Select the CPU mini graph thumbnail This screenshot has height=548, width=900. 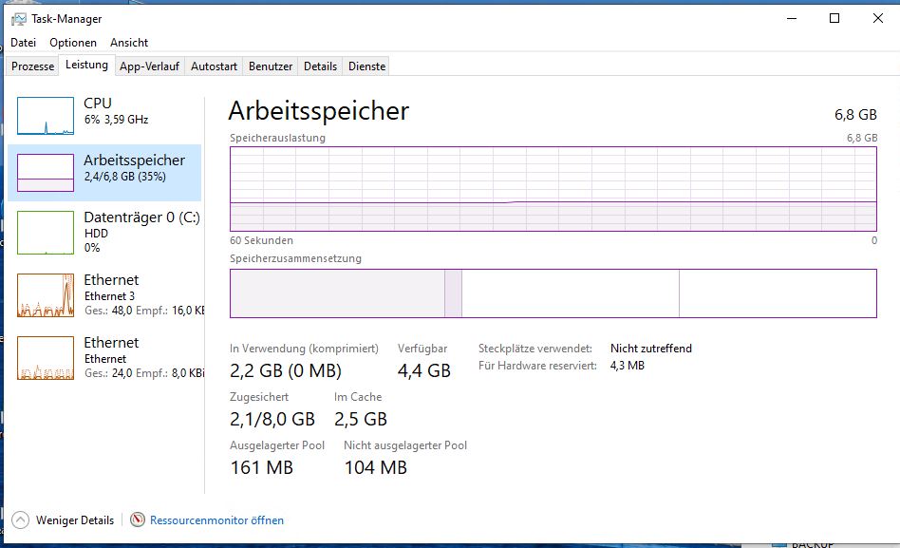click(x=46, y=116)
